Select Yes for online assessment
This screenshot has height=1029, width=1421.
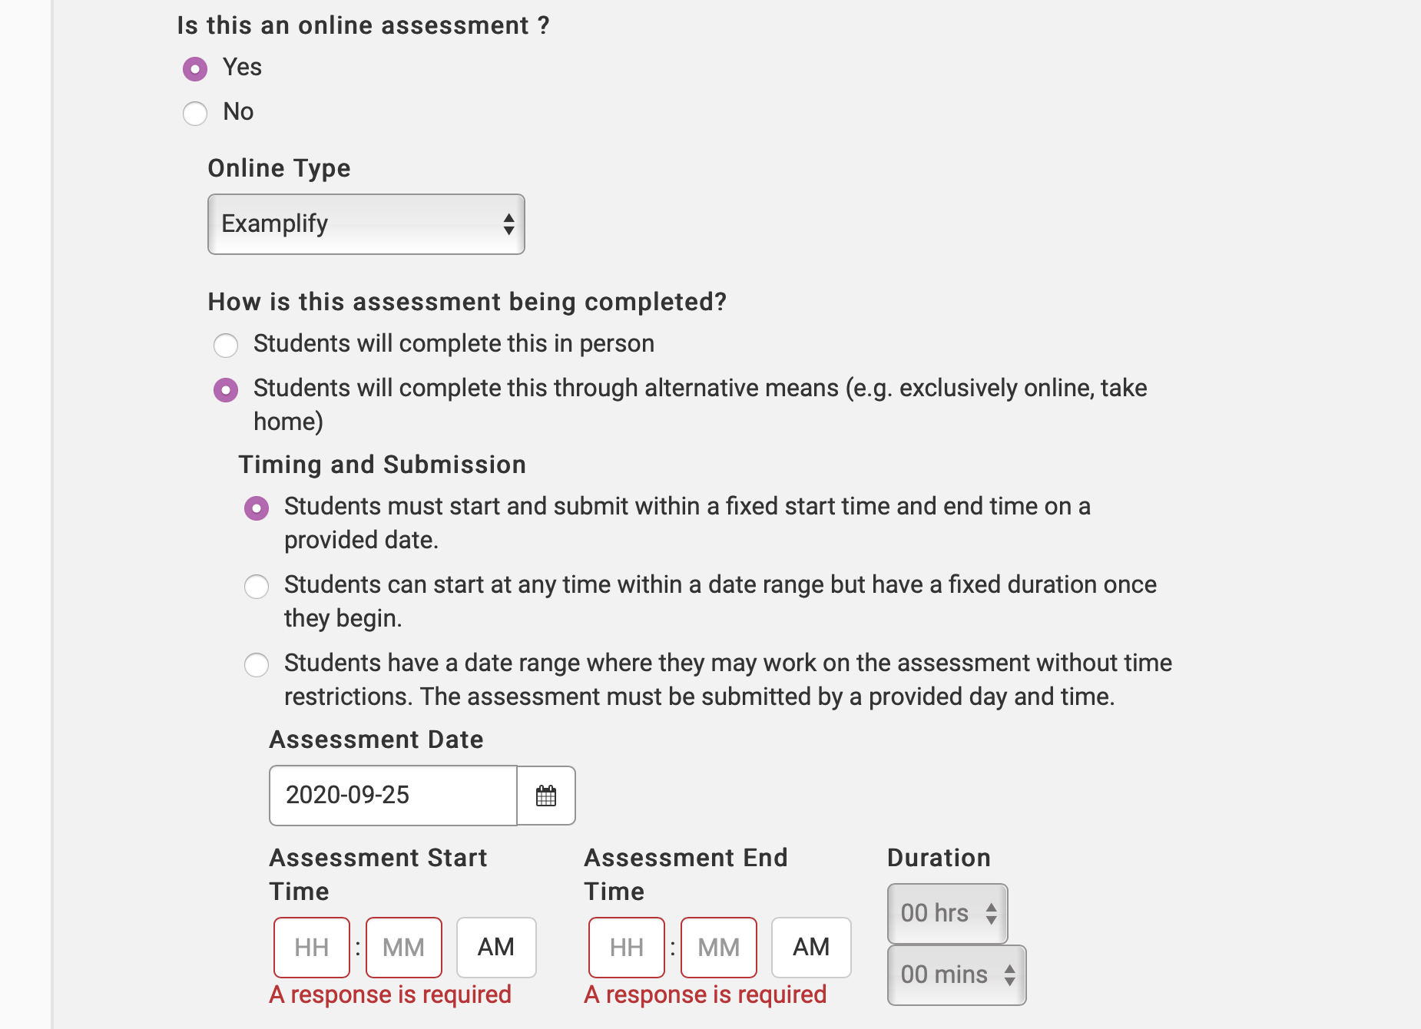coord(195,69)
